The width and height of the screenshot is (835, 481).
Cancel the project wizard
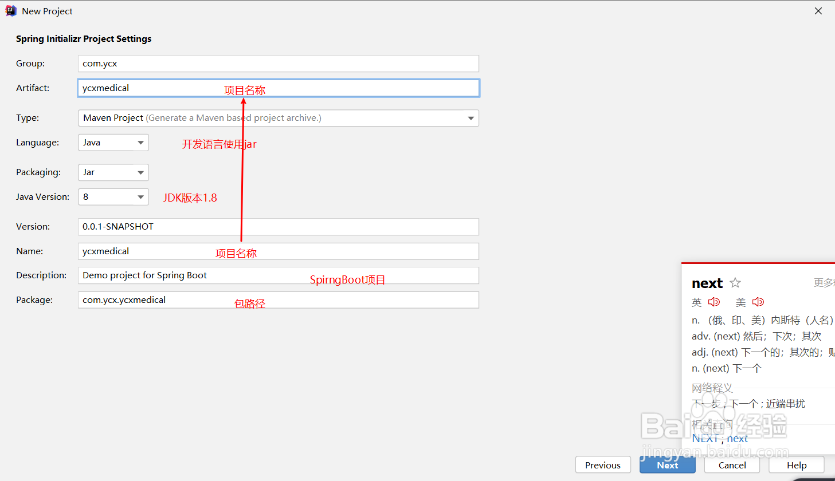point(732,465)
